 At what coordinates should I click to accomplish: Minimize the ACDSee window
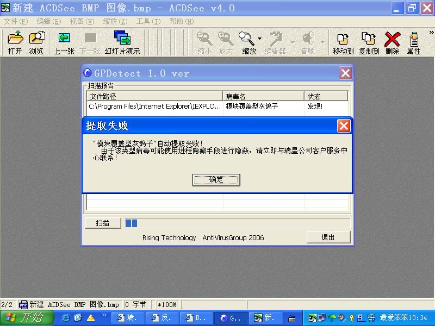coord(397,8)
